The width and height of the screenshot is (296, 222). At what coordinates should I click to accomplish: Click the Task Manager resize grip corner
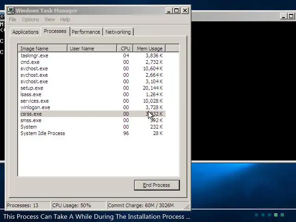[187, 207]
